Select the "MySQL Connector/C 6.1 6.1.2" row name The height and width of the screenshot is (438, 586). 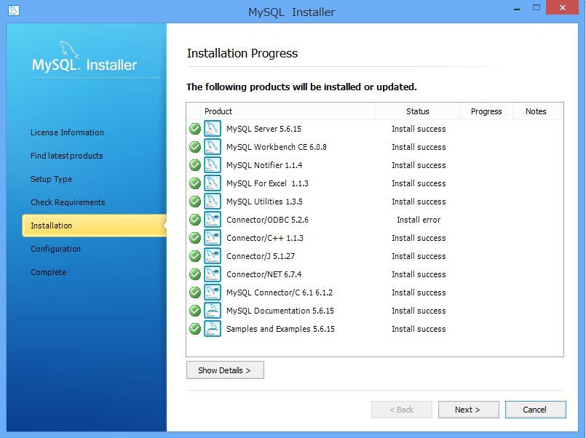point(280,292)
